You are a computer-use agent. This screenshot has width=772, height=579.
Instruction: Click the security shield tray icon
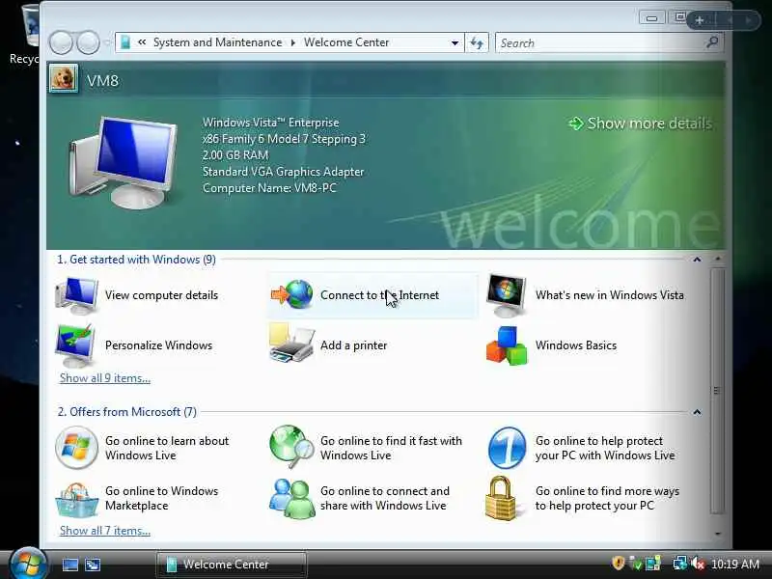(x=619, y=563)
